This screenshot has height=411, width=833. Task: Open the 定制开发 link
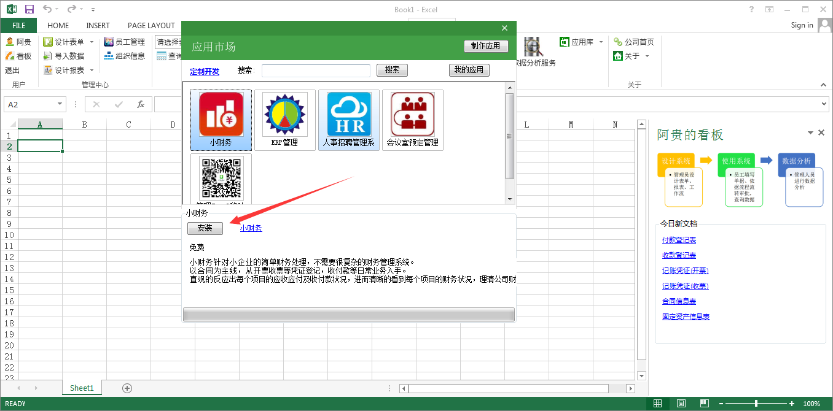pos(205,71)
